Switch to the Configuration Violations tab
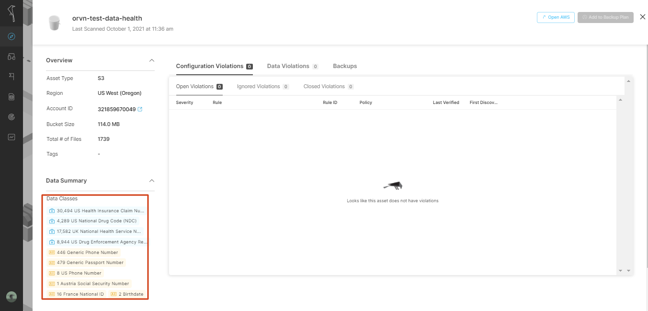Viewport: 648px width, 311px height. [214, 66]
